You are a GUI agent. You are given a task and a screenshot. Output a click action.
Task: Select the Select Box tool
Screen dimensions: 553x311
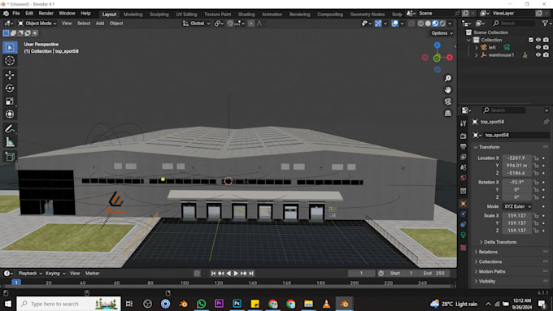10,47
